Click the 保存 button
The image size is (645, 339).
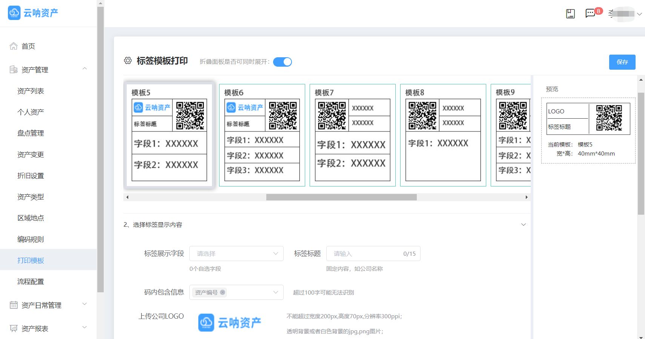click(622, 62)
